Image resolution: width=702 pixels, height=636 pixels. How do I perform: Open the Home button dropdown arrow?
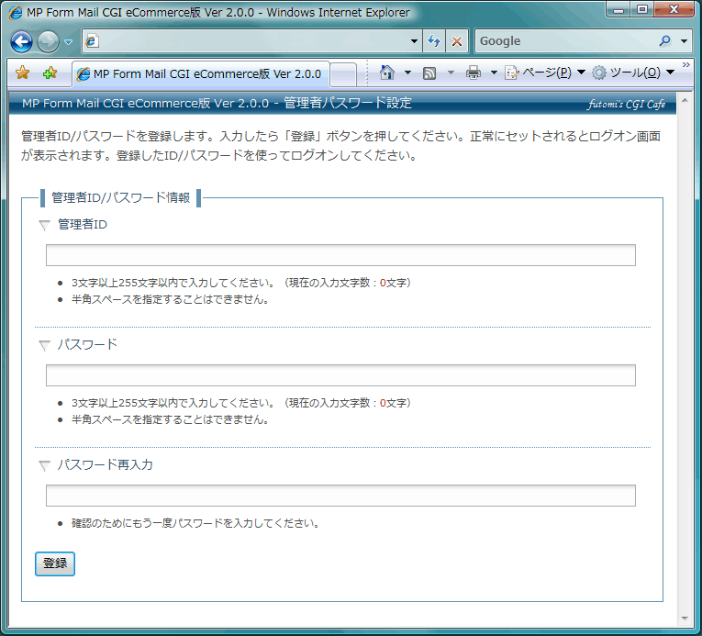coord(407,73)
